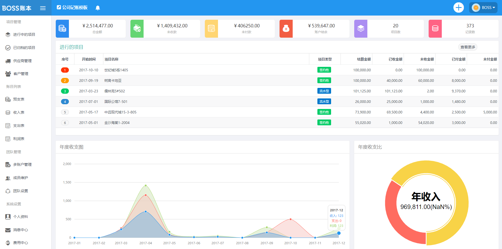Select project 金沙海棠1-2004

coord(117,123)
